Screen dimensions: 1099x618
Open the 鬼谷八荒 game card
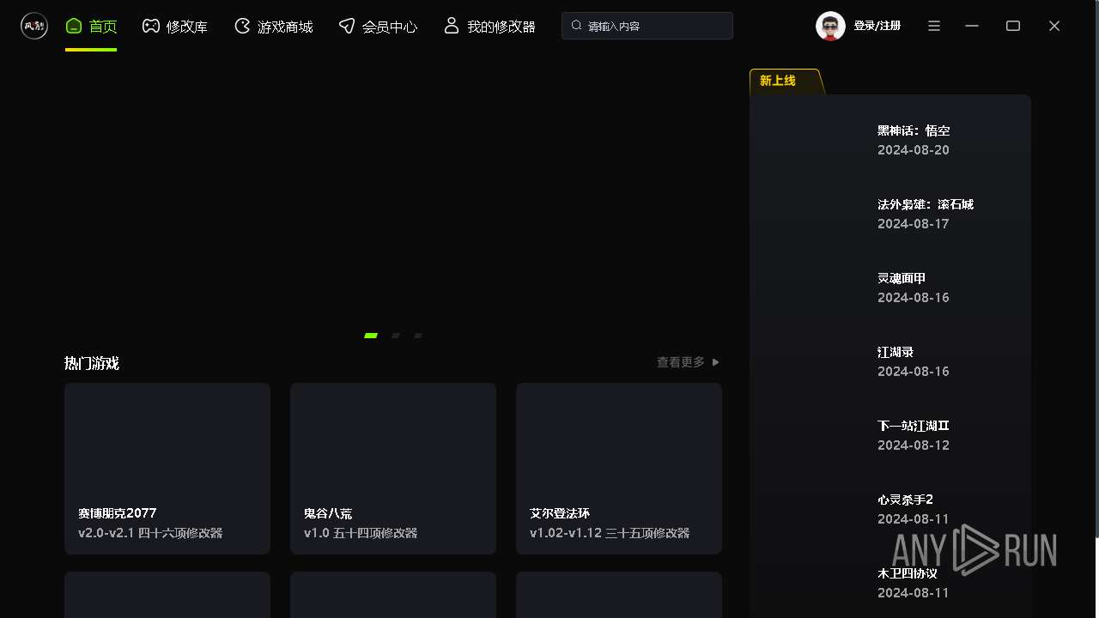coord(393,469)
